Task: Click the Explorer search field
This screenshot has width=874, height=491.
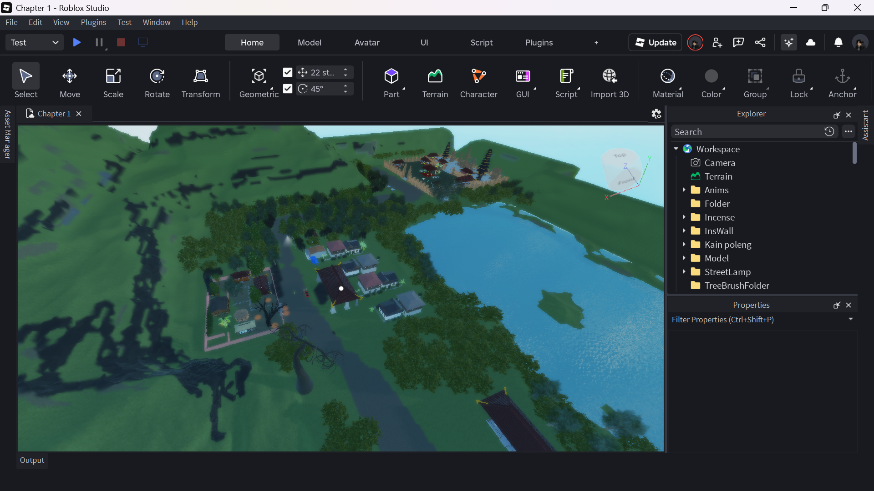Action: [747, 132]
